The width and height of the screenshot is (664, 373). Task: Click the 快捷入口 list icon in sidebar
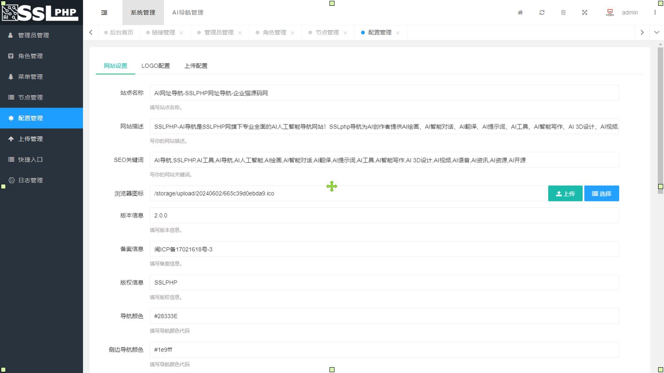(x=11, y=160)
